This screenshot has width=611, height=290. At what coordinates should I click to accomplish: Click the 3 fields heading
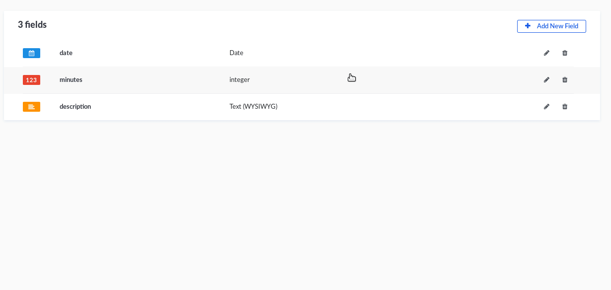pyautogui.click(x=32, y=24)
